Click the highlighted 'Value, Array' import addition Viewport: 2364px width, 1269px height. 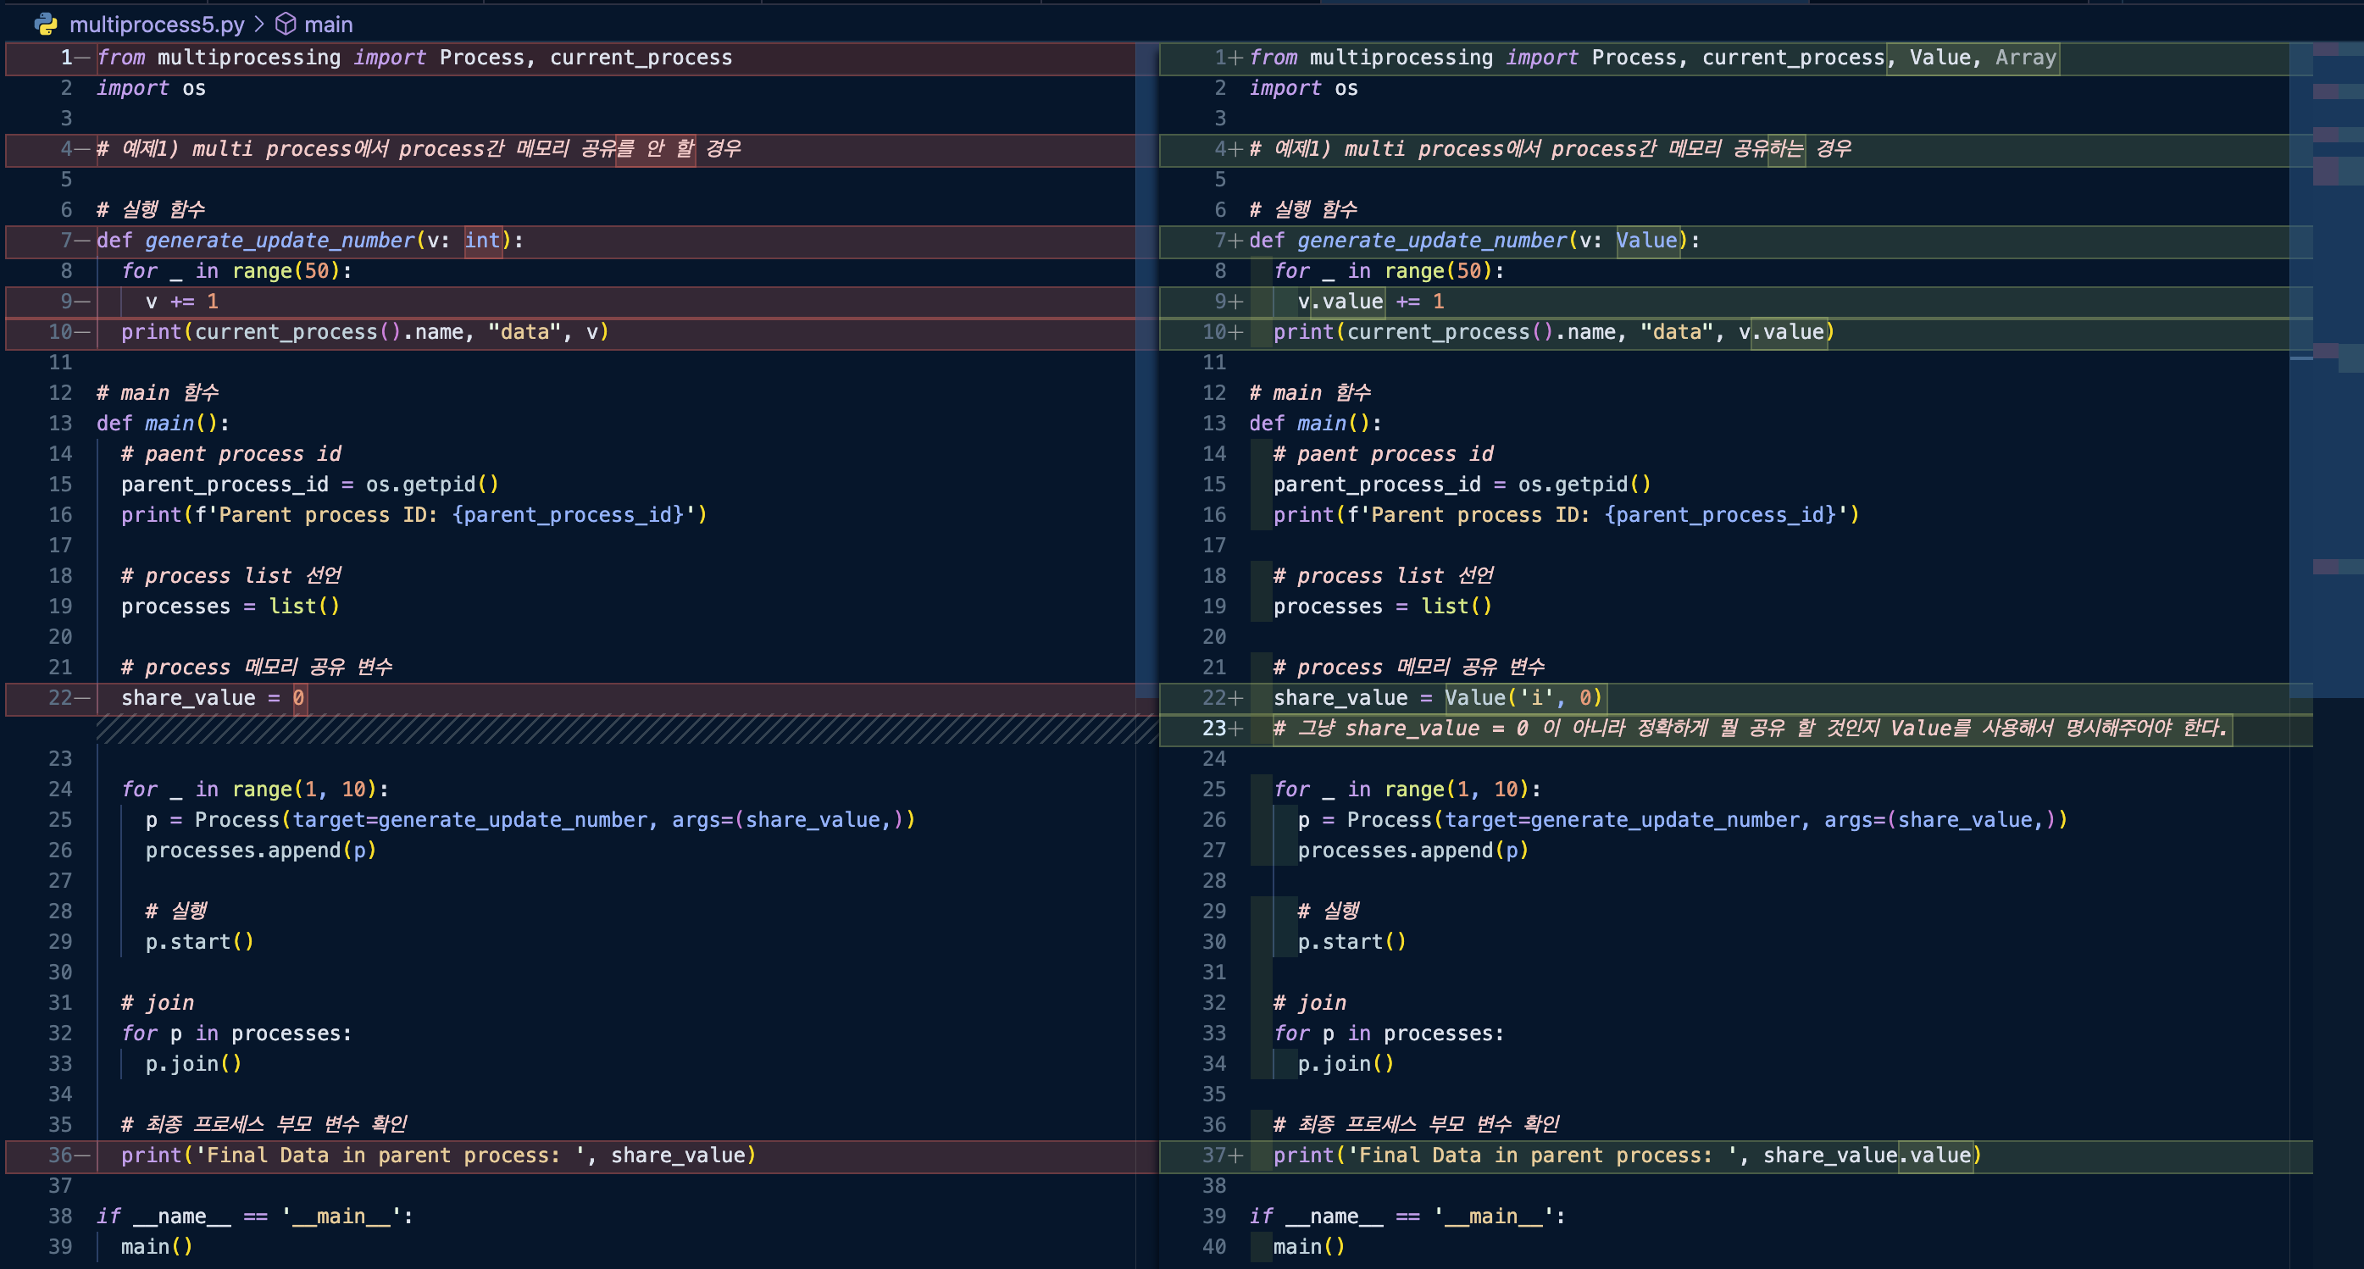(x=1973, y=58)
